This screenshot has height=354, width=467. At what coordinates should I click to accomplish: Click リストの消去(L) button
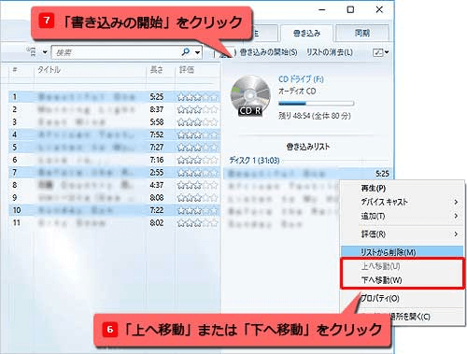coord(330,52)
